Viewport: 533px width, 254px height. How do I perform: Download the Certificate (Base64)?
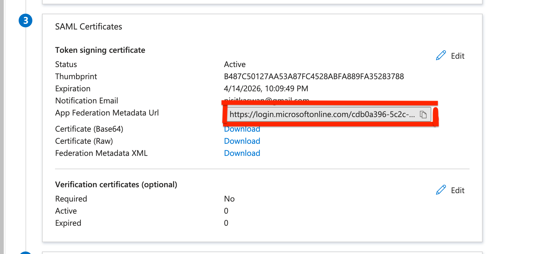point(242,129)
